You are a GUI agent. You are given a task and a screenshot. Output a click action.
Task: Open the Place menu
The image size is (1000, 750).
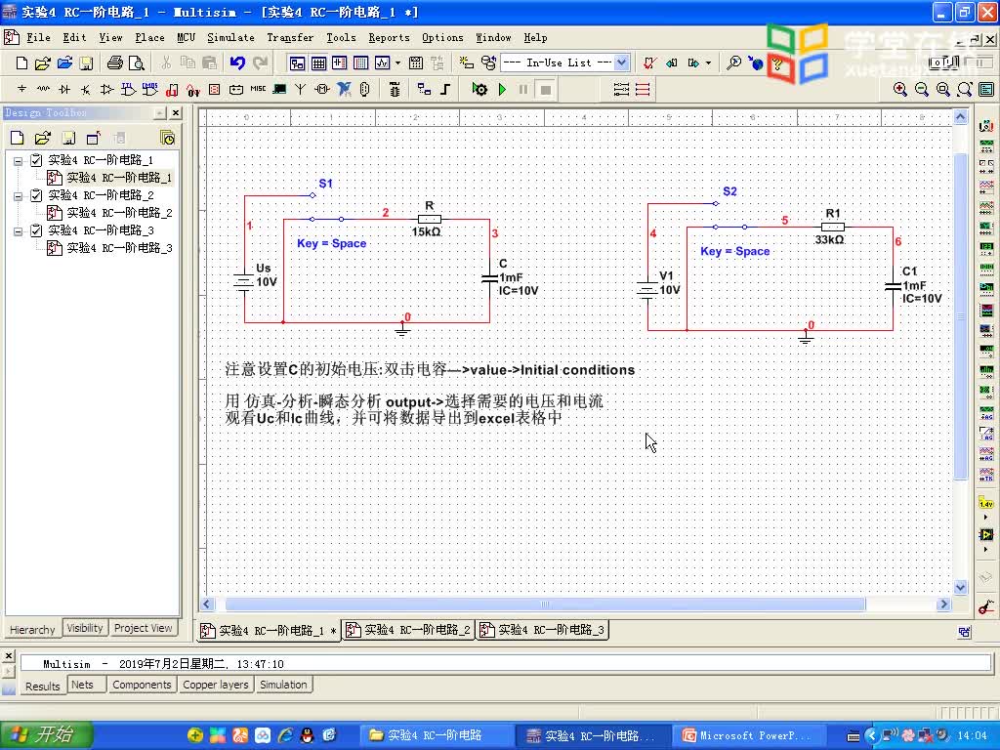point(149,38)
